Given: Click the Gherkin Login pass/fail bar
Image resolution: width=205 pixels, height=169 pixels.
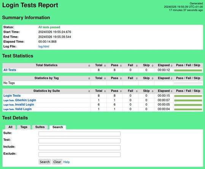Looking at the screenshot, I should click(188, 100).
